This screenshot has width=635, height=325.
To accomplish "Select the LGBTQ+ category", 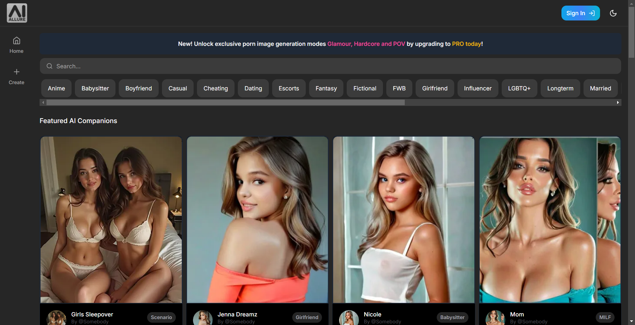I will pos(519,88).
